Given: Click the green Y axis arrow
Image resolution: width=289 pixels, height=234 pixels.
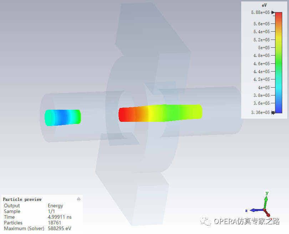Looking at the screenshot, I should point(265,202).
